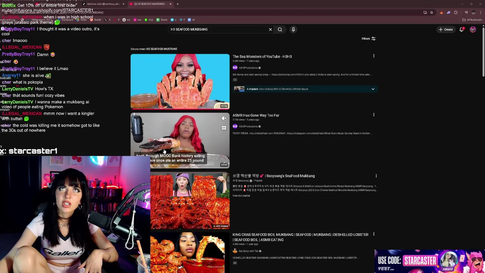
Task: Open the notifications bell
Action: (x=462, y=29)
